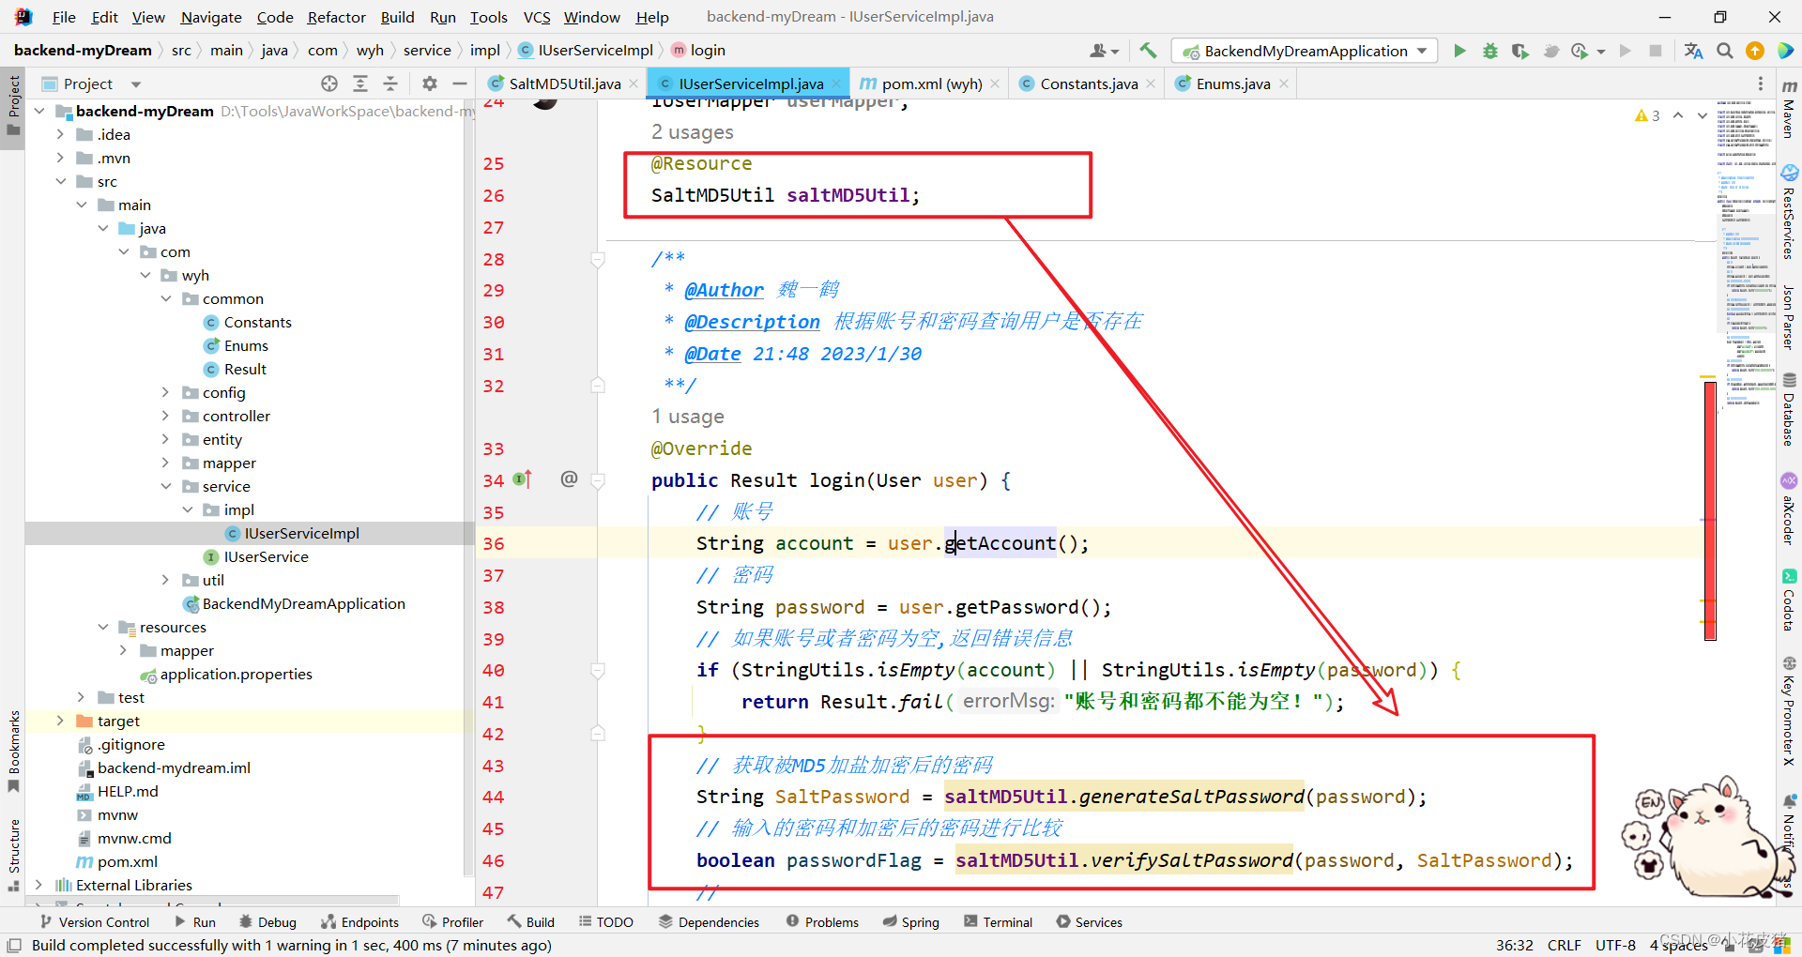Open the Refactor menu

pos(336,16)
